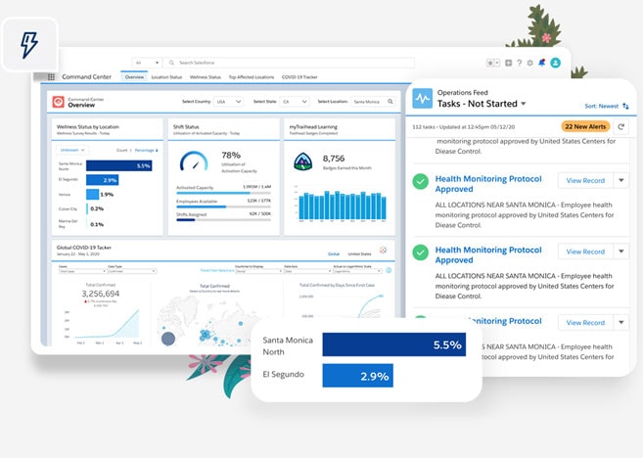Click the 22 New Alerts badge
Screen dimensions: 643x458
click(585, 126)
